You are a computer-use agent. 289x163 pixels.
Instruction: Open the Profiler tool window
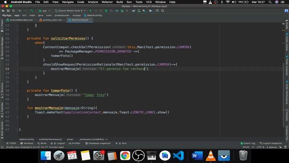[x=75, y=143]
